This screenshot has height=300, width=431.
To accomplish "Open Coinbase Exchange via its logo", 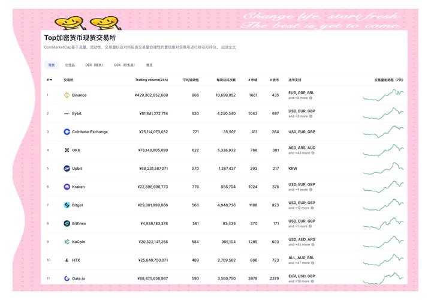I will [67, 131].
